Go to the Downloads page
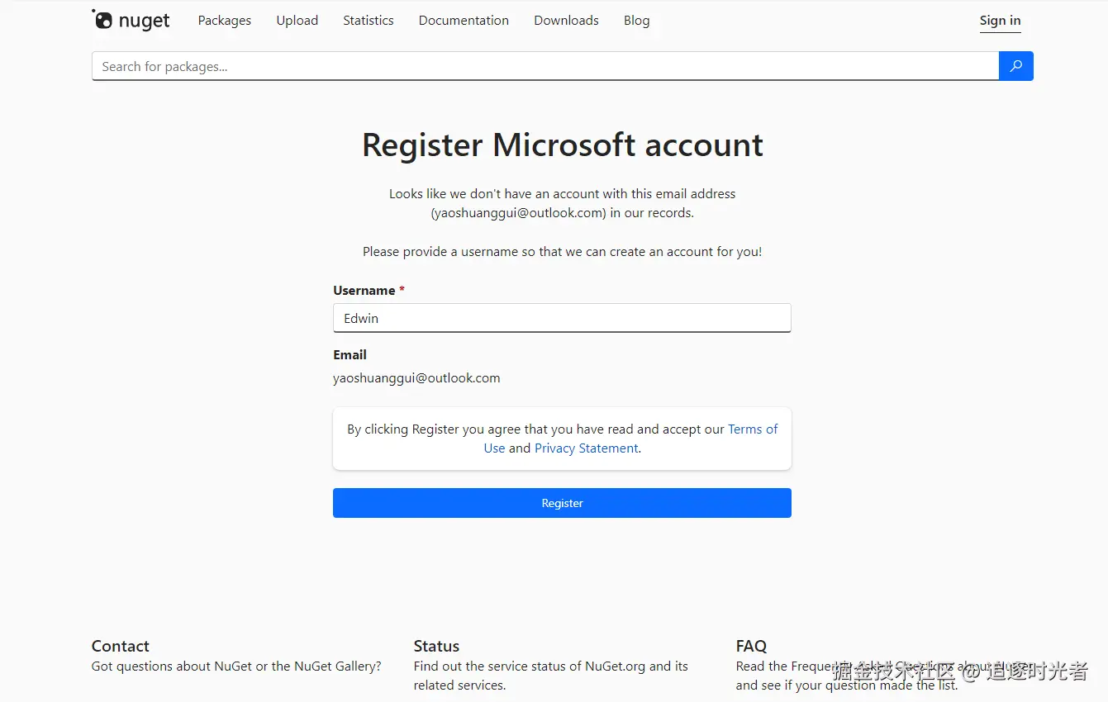Viewport: 1108px width, 702px height. tap(566, 21)
